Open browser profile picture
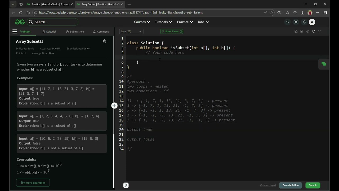This screenshot has height=191, width=339. 310,12
